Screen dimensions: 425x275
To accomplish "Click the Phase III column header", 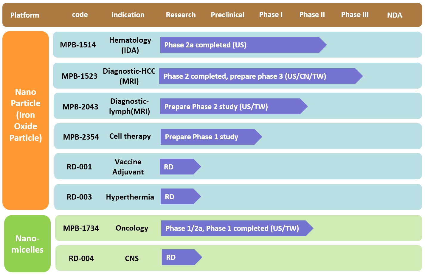I will point(355,15).
